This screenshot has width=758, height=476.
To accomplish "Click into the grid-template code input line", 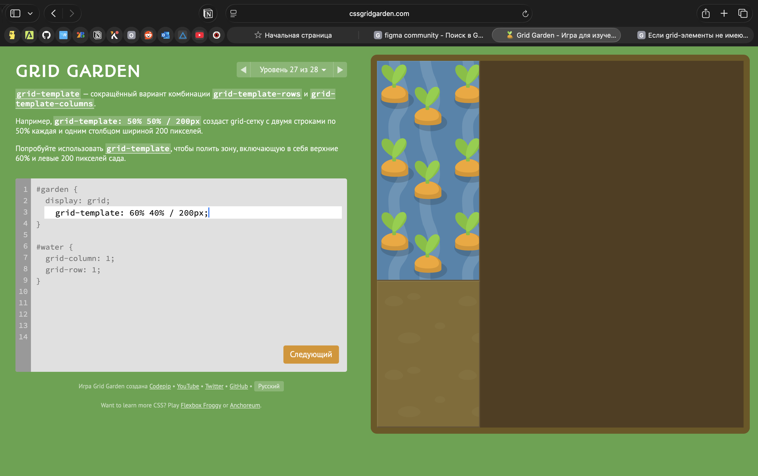I will pyautogui.click(x=193, y=213).
